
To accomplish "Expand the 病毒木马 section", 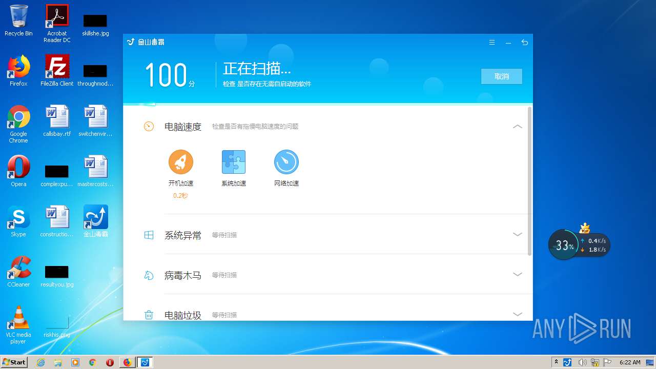I will coord(518,274).
